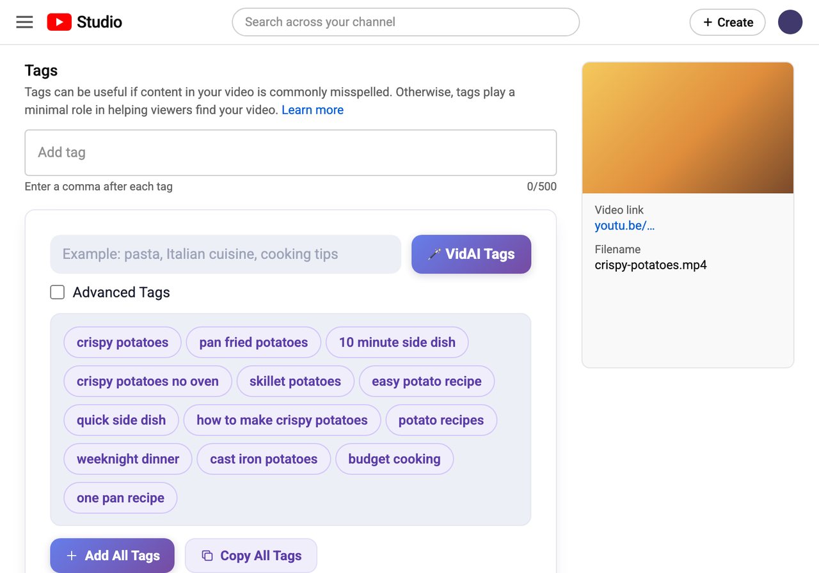The width and height of the screenshot is (819, 573).
Task: Click the Tags section heading
Action: coord(41,70)
